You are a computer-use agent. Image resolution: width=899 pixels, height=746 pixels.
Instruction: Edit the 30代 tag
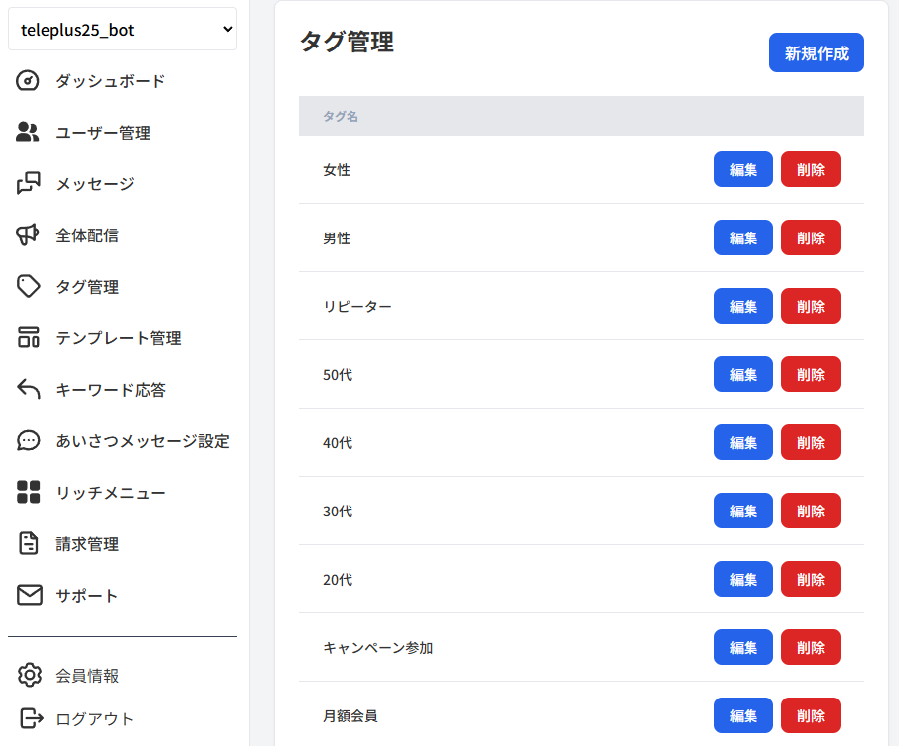click(743, 511)
